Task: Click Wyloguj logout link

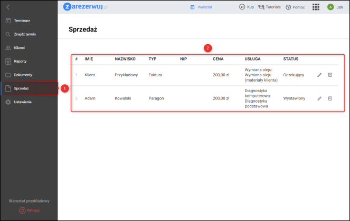Action: (x=29, y=210)
